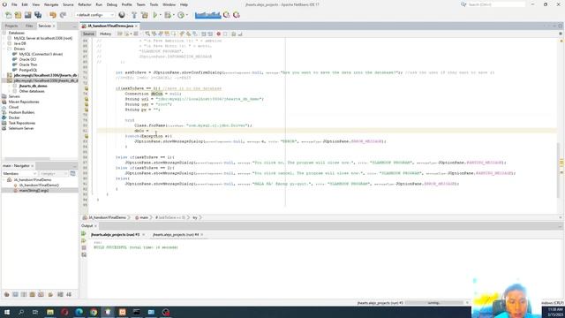Screen dimensions: 565x318
Task: Click the Stop icon in Output sidebar
Action: point(84,247)
